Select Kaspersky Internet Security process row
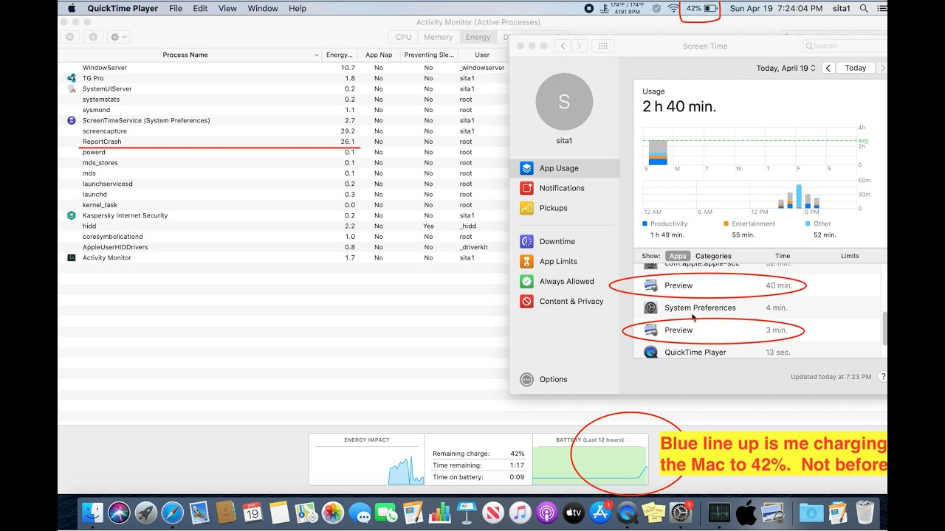The image size is (945, 531). point(283,215)
